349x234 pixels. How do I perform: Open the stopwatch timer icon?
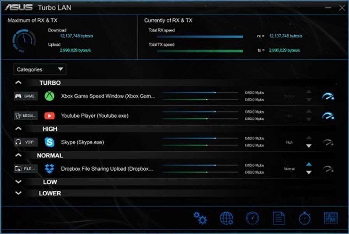click(305, 218)
